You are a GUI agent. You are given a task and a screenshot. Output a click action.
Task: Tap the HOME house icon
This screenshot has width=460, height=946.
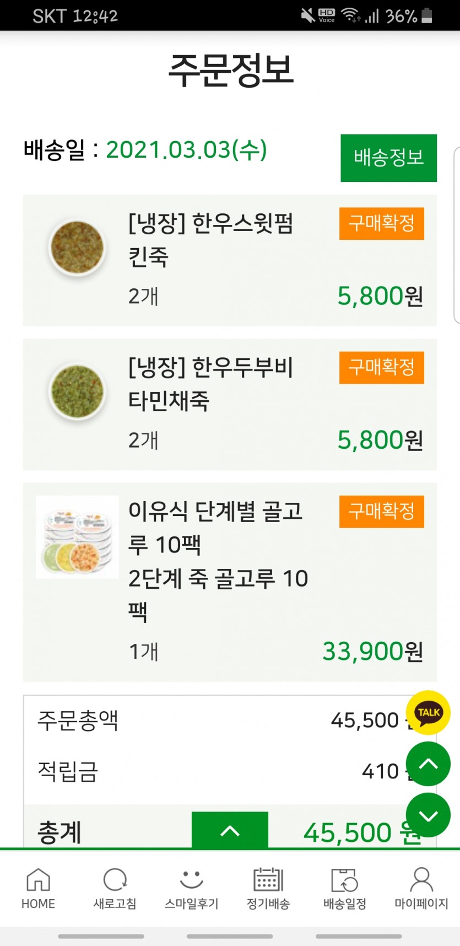[38, 880]
